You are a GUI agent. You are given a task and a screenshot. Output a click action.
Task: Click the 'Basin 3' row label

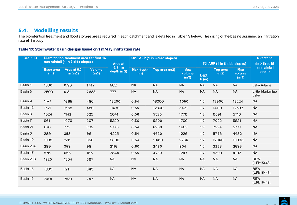point(26,91)
